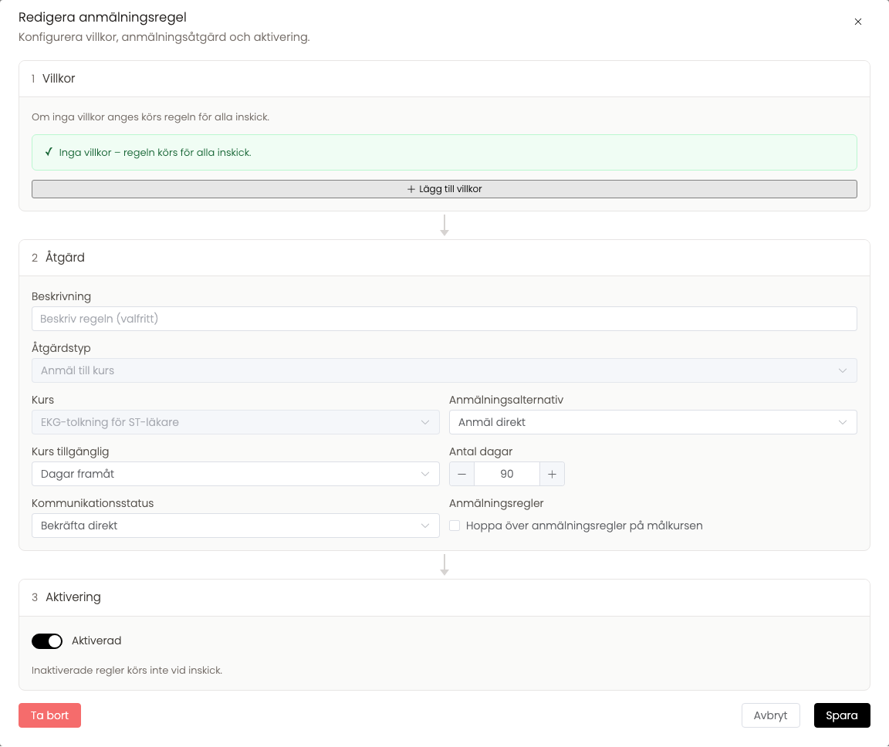Click the green Inga villkor notice text

point(155,153)
